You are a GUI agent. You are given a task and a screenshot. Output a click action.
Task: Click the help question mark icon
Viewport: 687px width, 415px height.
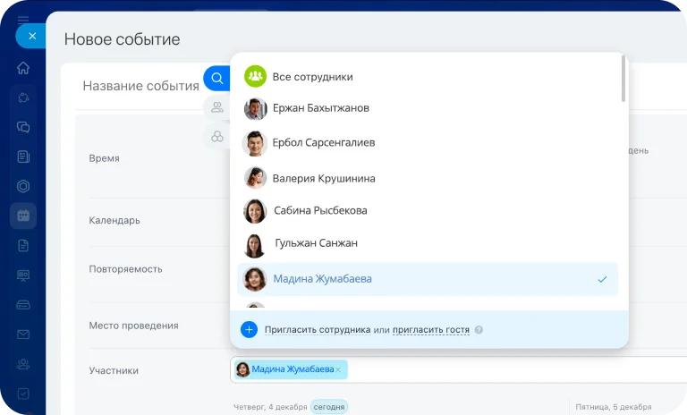479,330
